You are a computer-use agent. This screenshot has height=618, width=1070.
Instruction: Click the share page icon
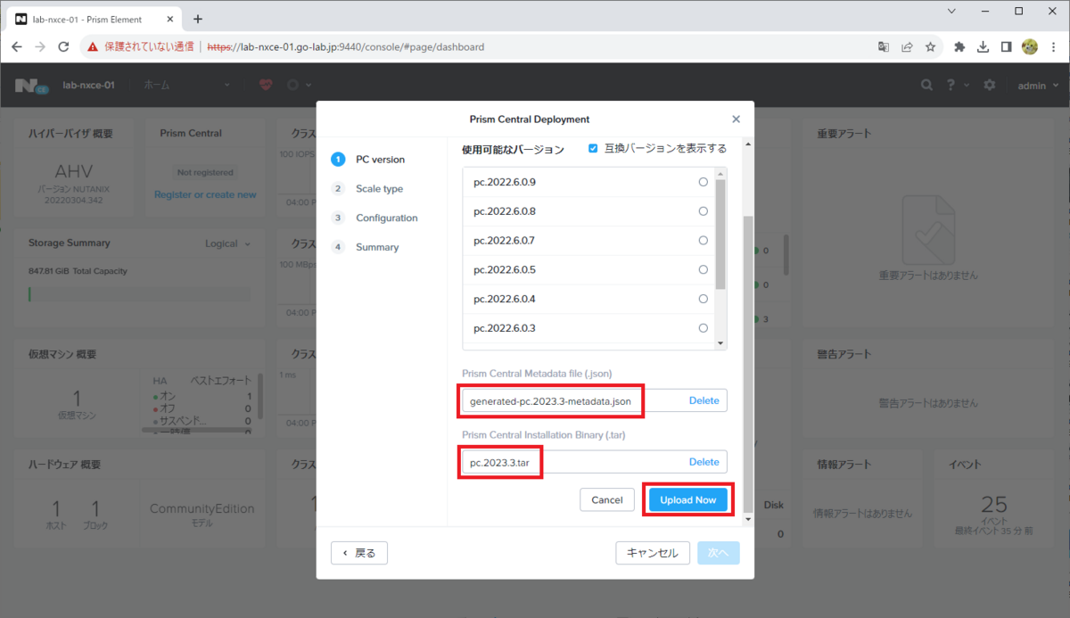[907, 46]
